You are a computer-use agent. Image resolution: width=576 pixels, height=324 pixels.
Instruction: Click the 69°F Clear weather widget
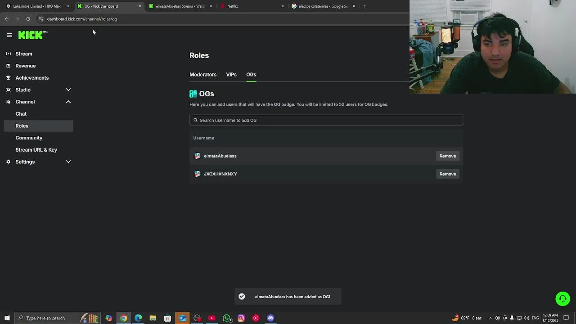(467, 318)
